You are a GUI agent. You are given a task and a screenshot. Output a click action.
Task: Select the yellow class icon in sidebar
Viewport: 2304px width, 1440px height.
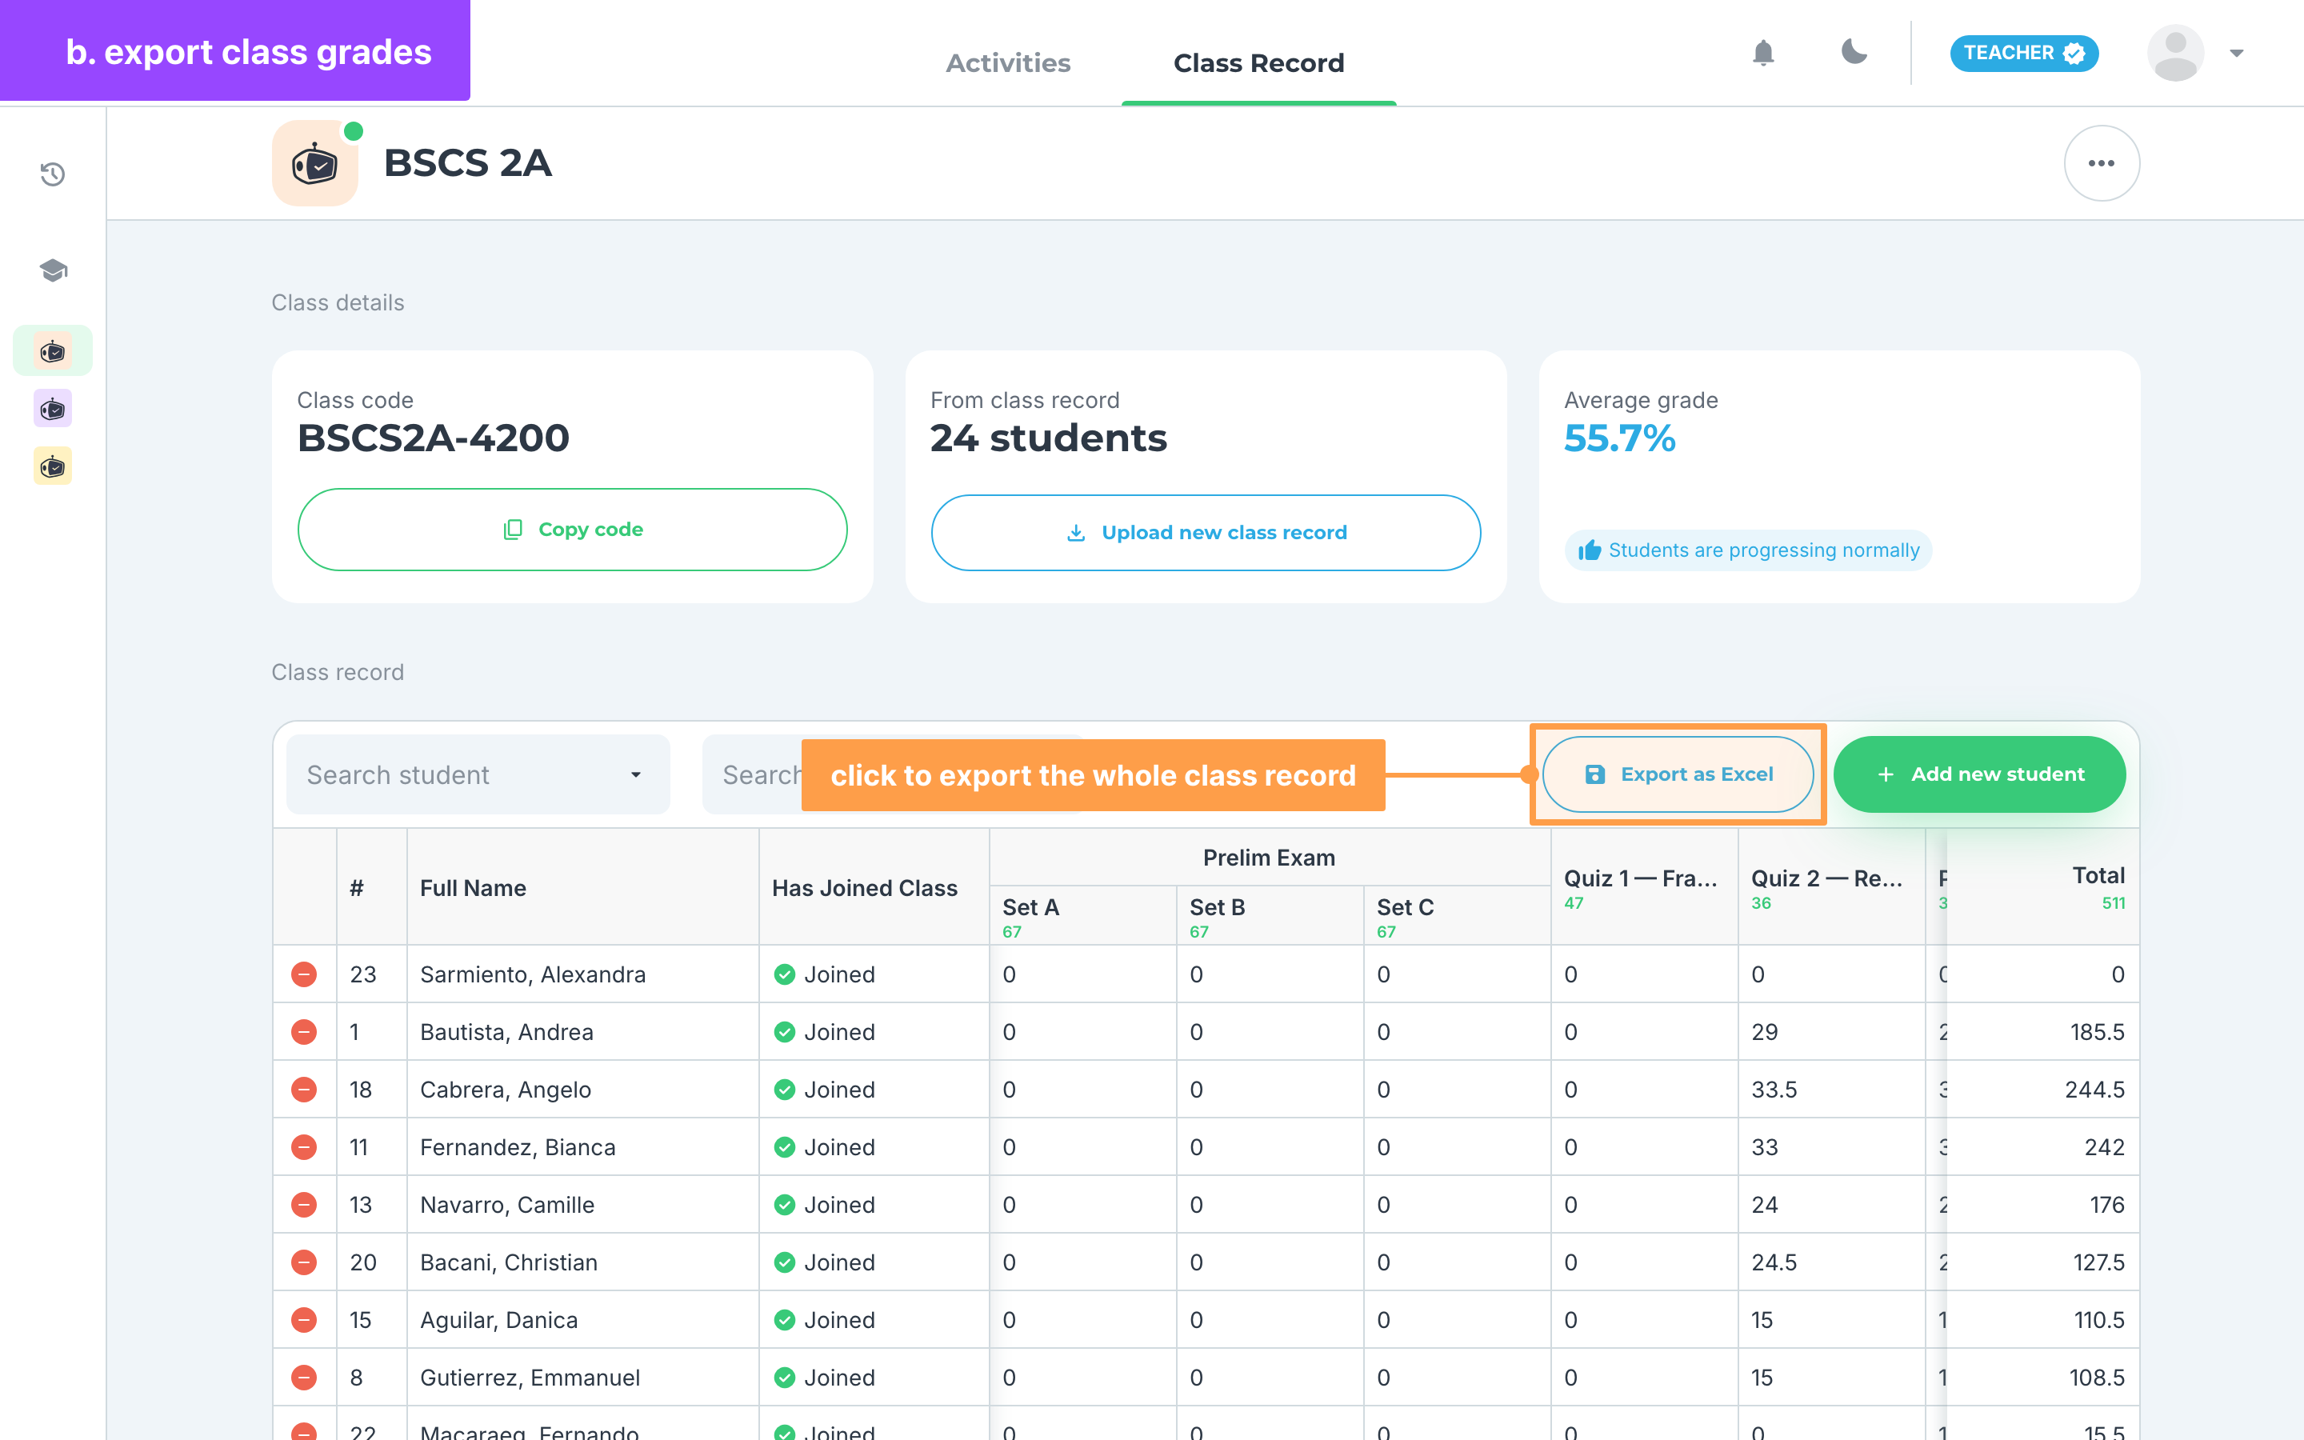coord(54,466)
